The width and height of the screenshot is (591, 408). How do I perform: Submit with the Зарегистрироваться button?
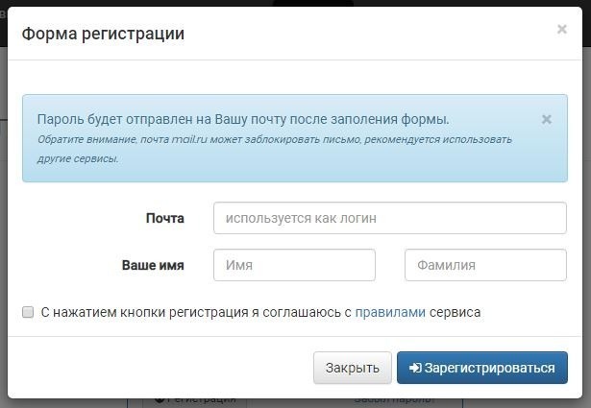[x=482, y=368]
